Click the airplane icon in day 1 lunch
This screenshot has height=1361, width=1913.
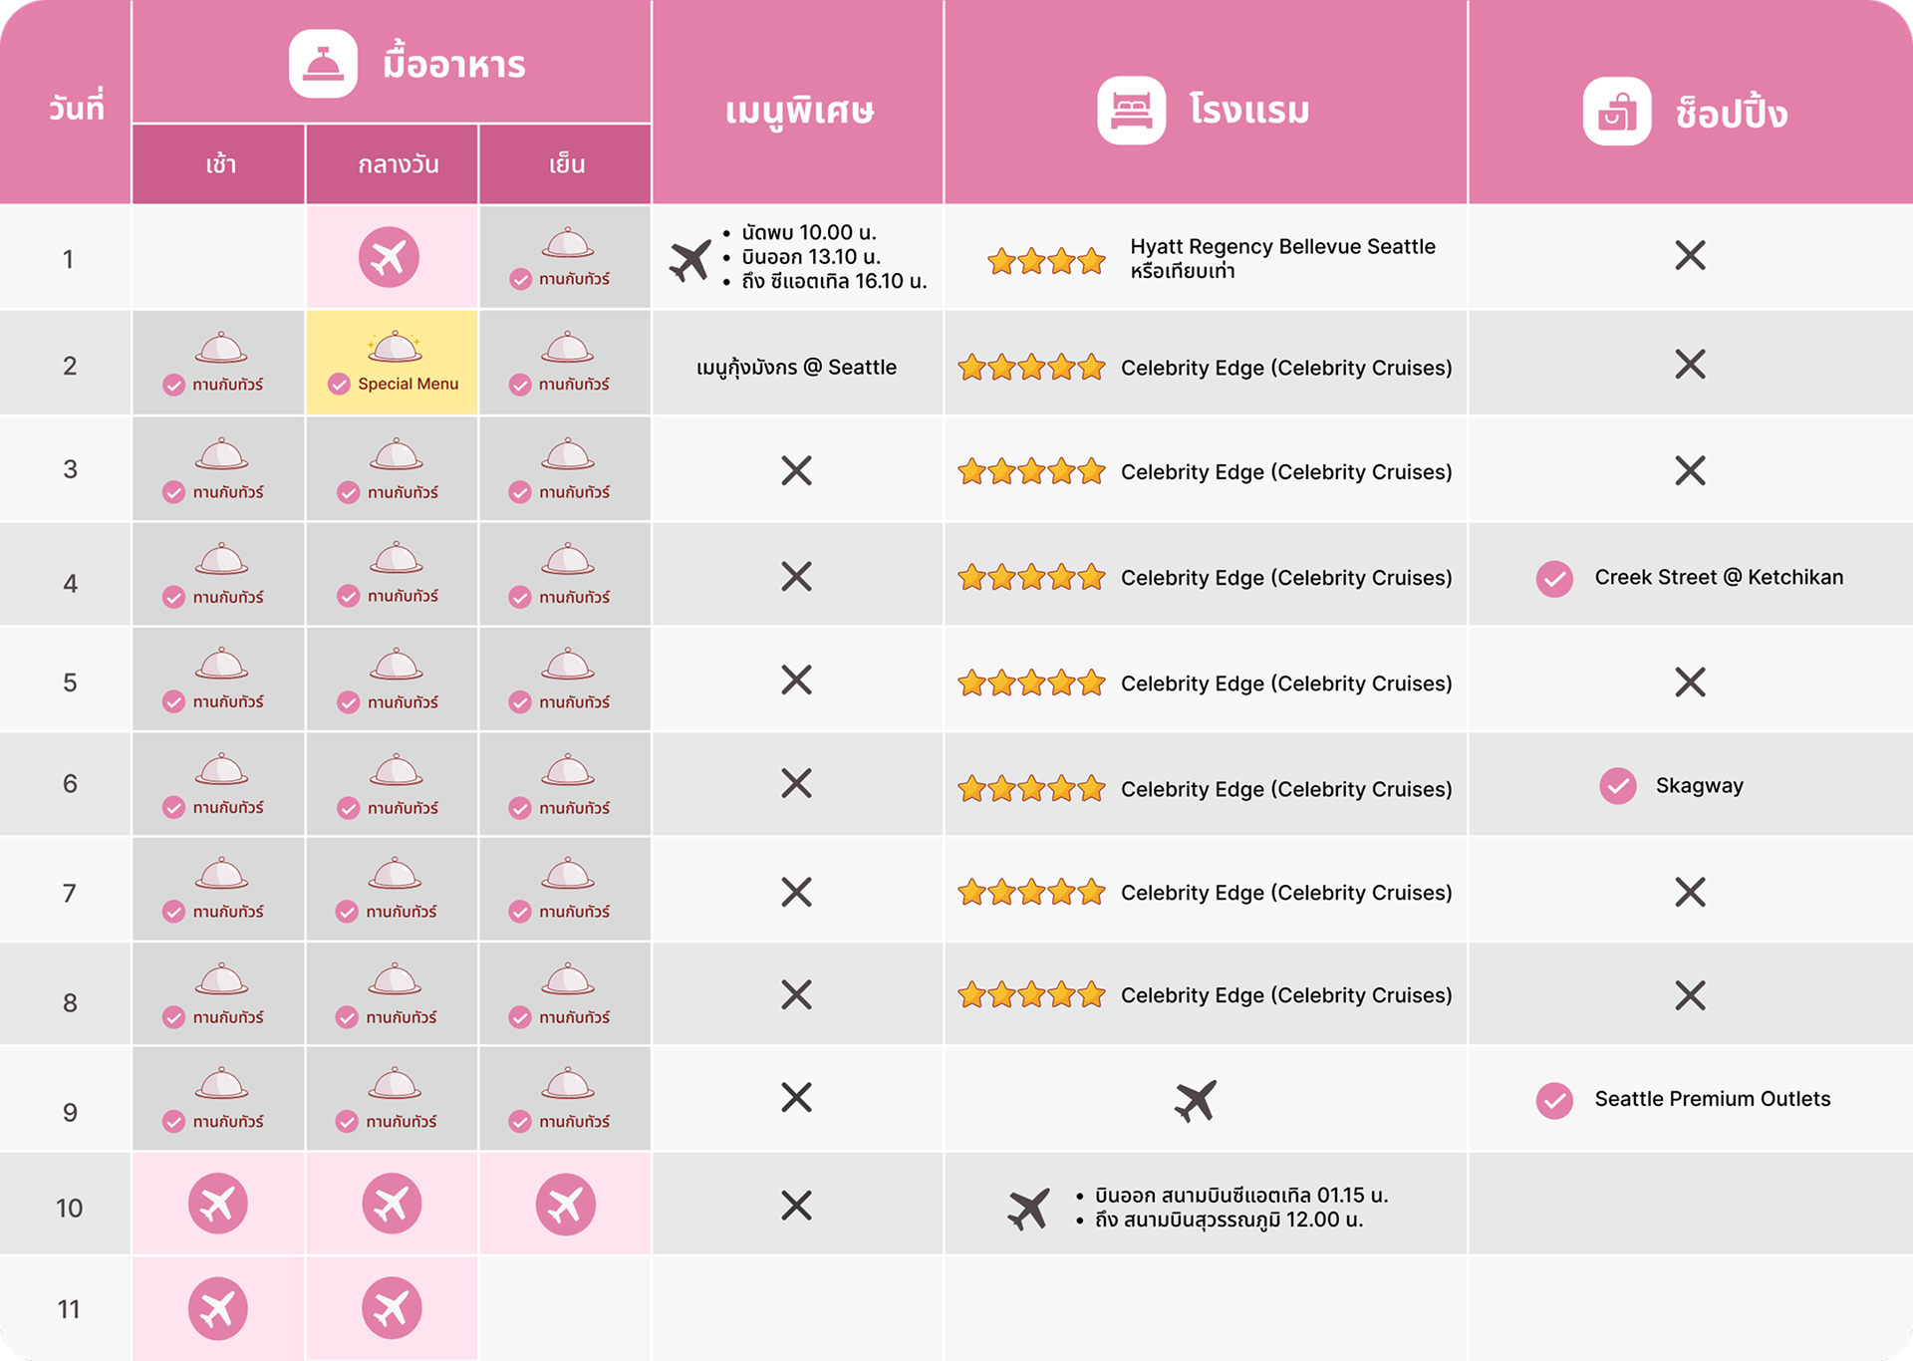pos(389,257)
